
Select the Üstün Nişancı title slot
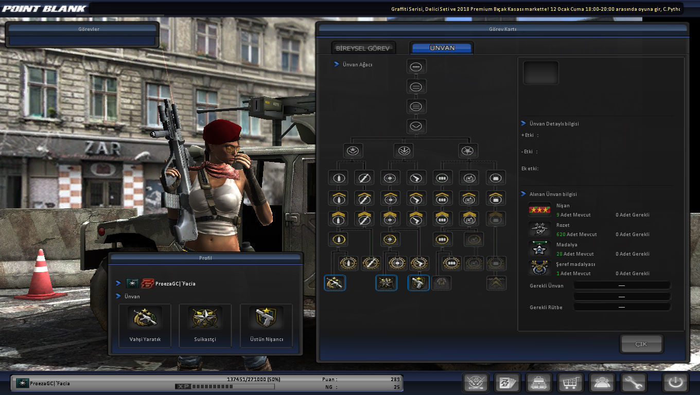click(267, 325)
